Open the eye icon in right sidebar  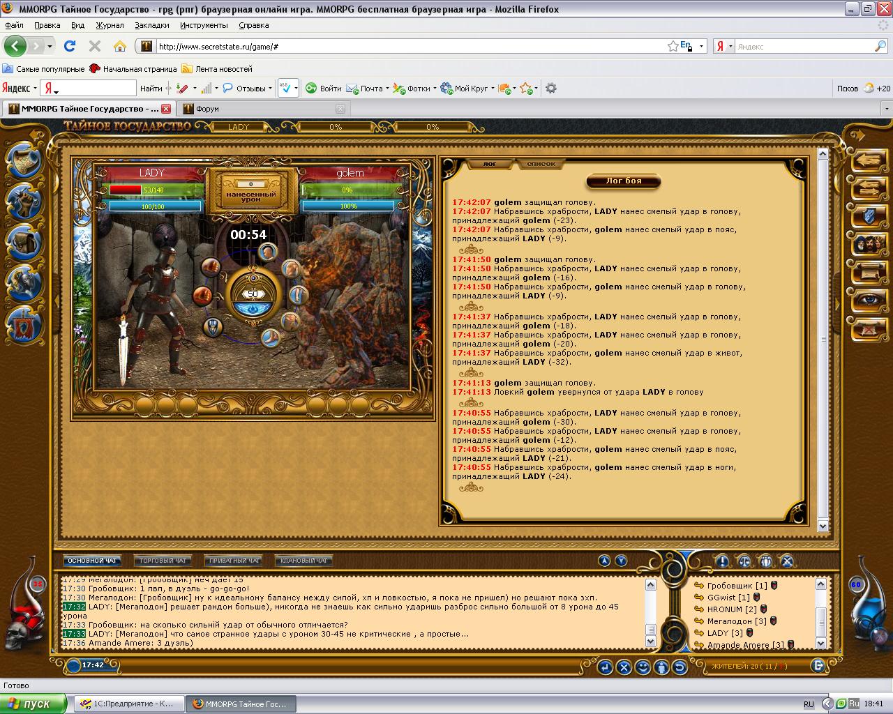pyautogui.click(x=869, y=300)
